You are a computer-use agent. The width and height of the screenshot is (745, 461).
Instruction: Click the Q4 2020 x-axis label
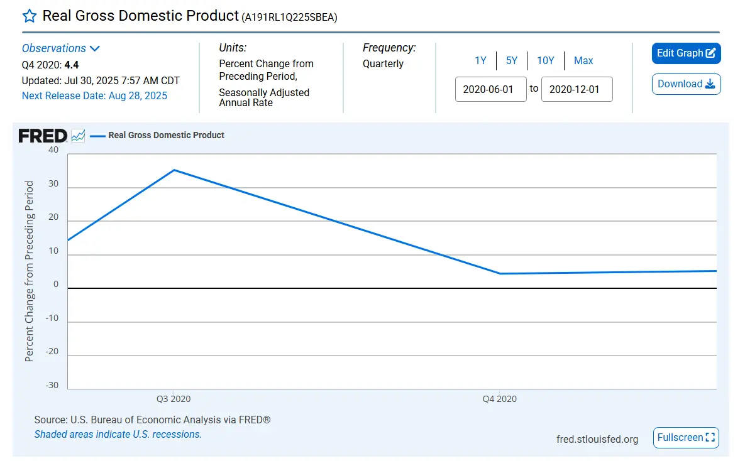pos(500,399)
